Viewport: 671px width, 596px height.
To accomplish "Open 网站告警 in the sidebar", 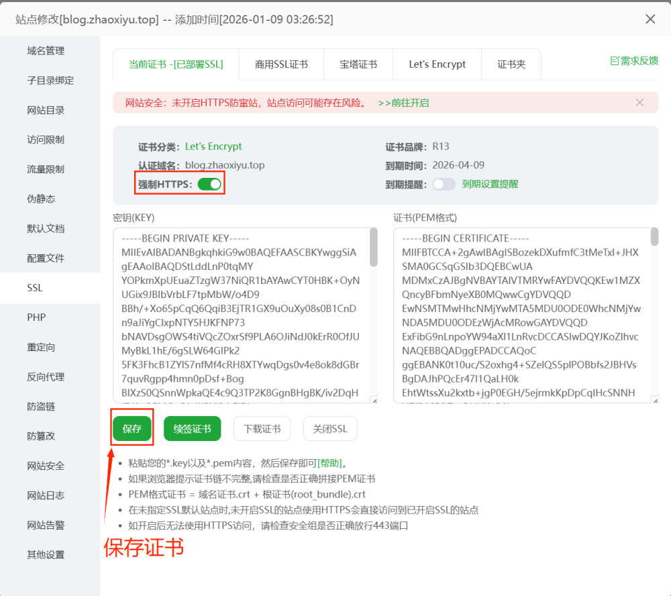I will [x=46, y=525].
